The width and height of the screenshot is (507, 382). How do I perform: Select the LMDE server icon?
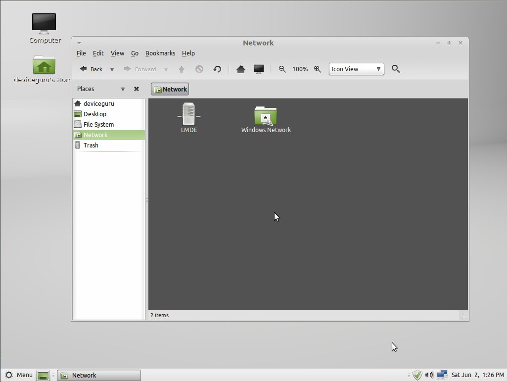pos(189,117)
